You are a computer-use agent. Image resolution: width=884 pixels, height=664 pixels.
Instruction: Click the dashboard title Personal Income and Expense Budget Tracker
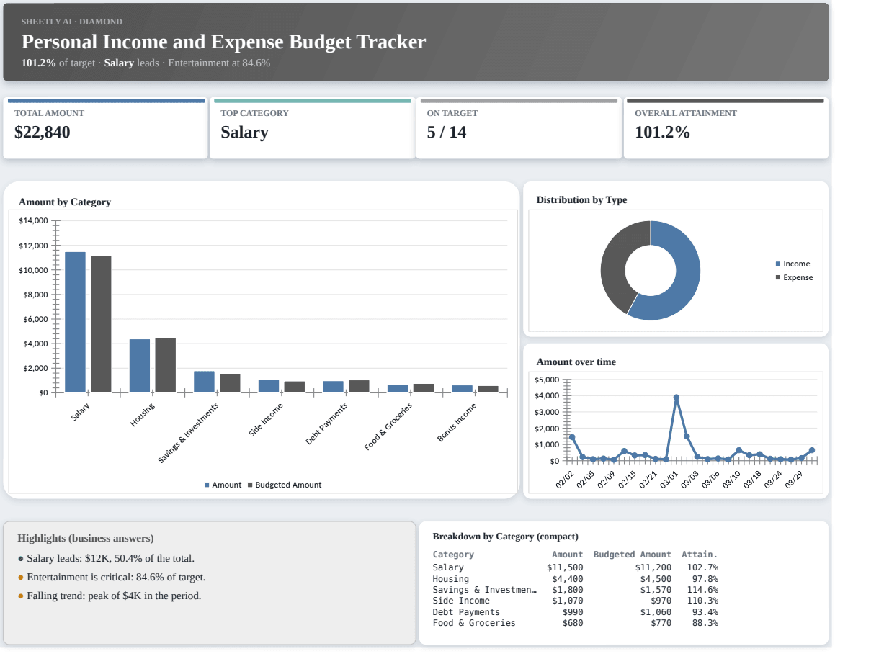coord(223,42)
